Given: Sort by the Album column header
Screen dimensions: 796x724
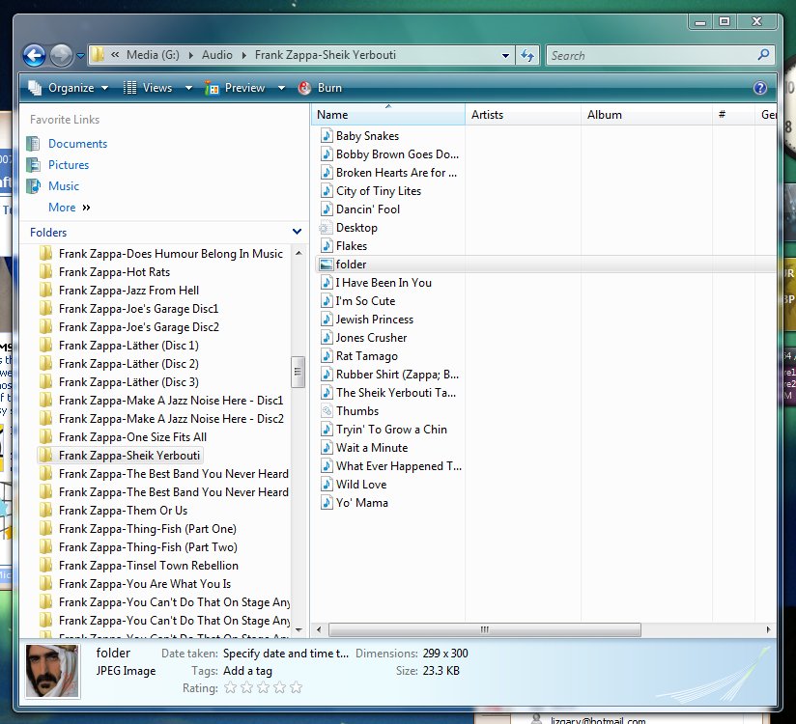Looking at the screenshot, I should [x=647, y=115].
